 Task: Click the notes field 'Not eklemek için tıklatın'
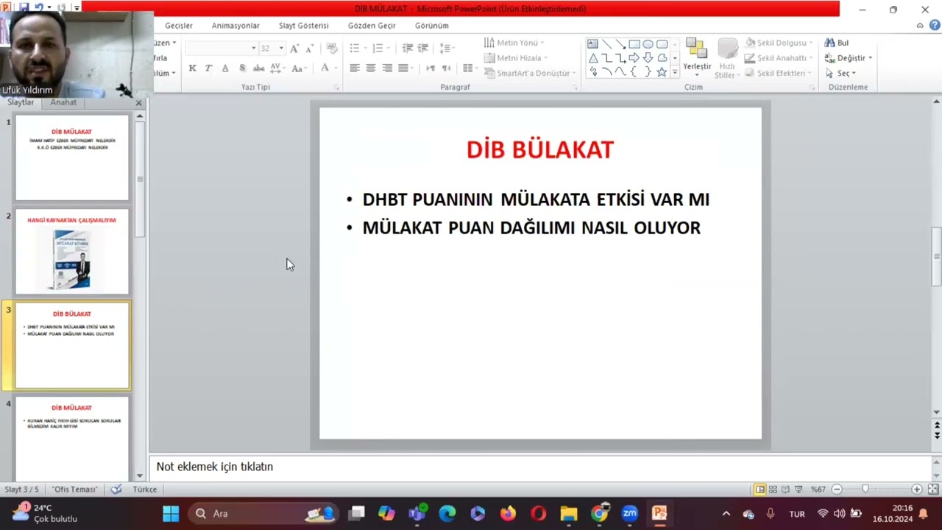tap(541, 467)
